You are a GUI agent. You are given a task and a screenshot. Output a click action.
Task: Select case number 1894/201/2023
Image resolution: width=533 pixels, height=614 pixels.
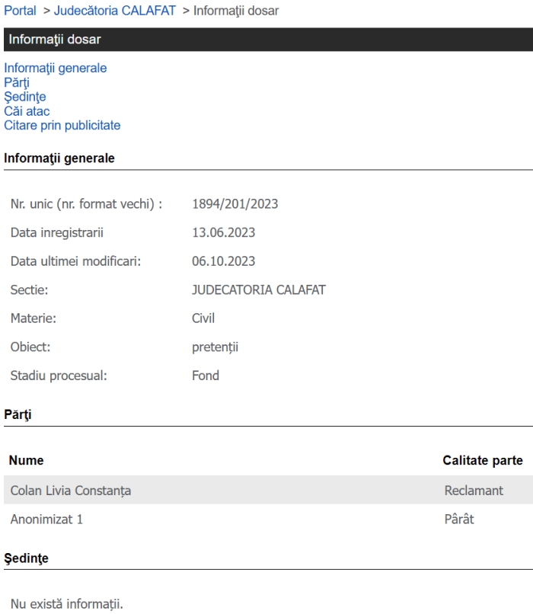click(235, 204)
